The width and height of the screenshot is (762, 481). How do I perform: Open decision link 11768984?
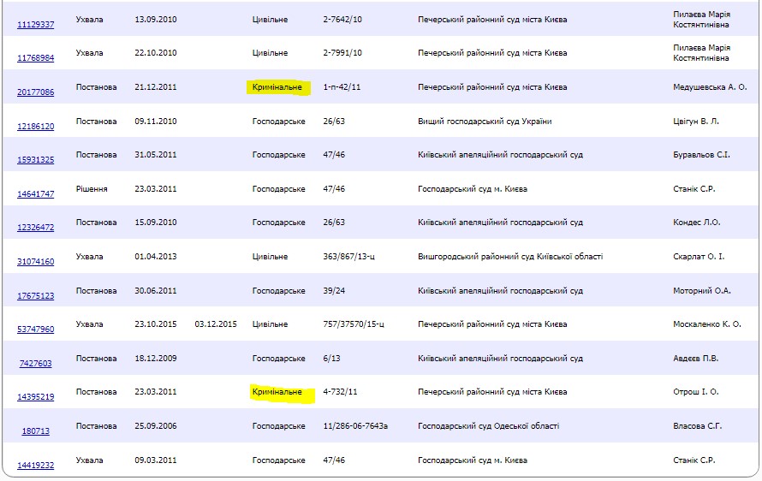coord(35,58)
